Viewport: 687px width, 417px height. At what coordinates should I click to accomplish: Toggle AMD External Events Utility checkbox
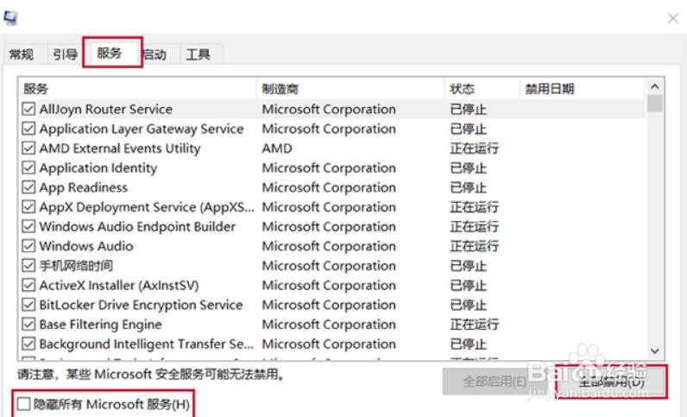tap(28, 148)
